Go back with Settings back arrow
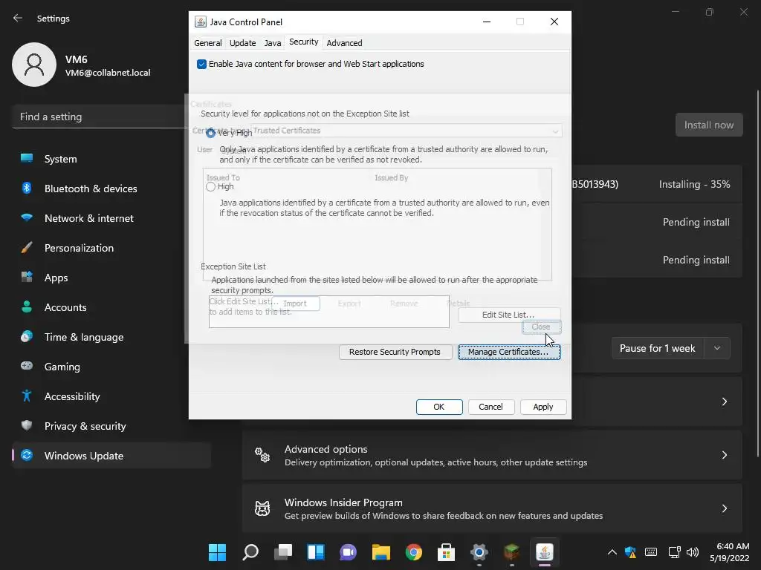 pos(18,18)
